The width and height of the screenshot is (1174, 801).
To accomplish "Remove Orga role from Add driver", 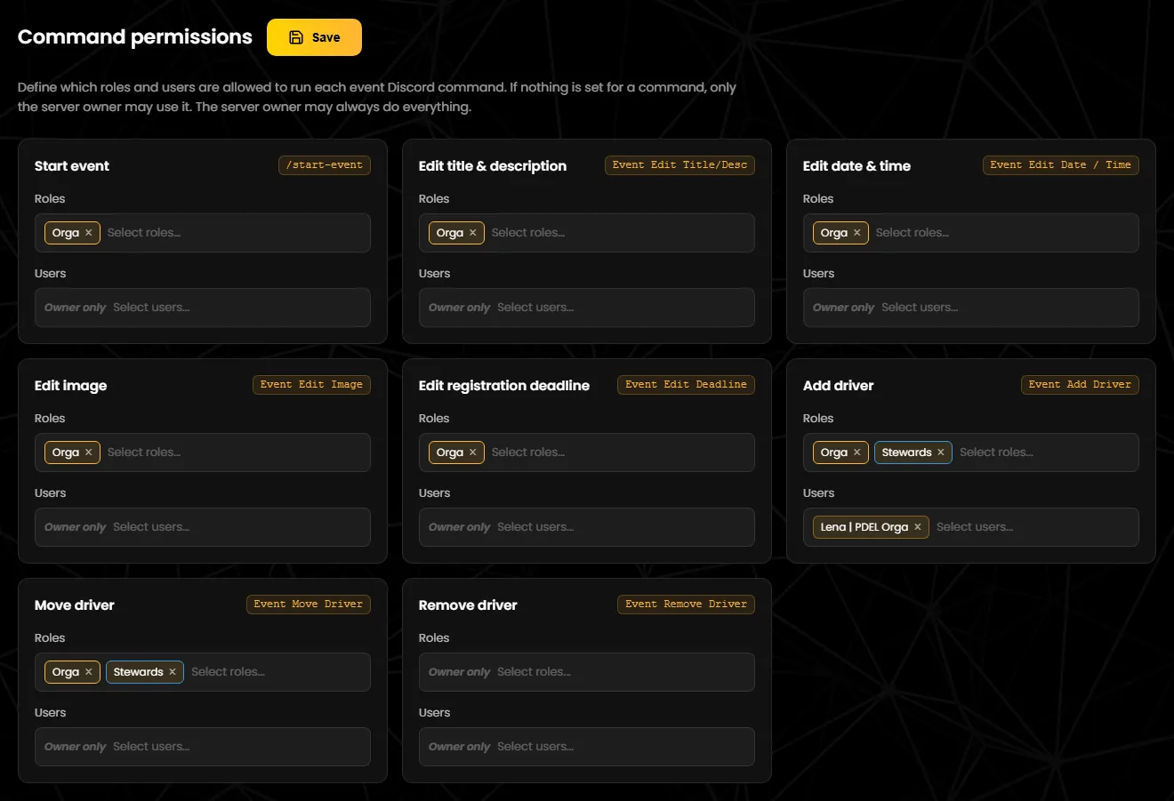I will pyautogui.click(x=856, y=453).
